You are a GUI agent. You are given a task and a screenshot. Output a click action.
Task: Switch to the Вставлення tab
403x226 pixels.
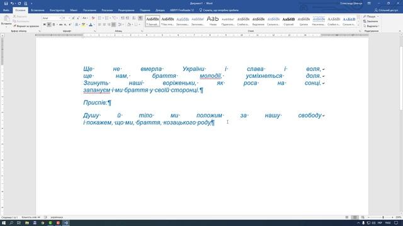point(38,10)
